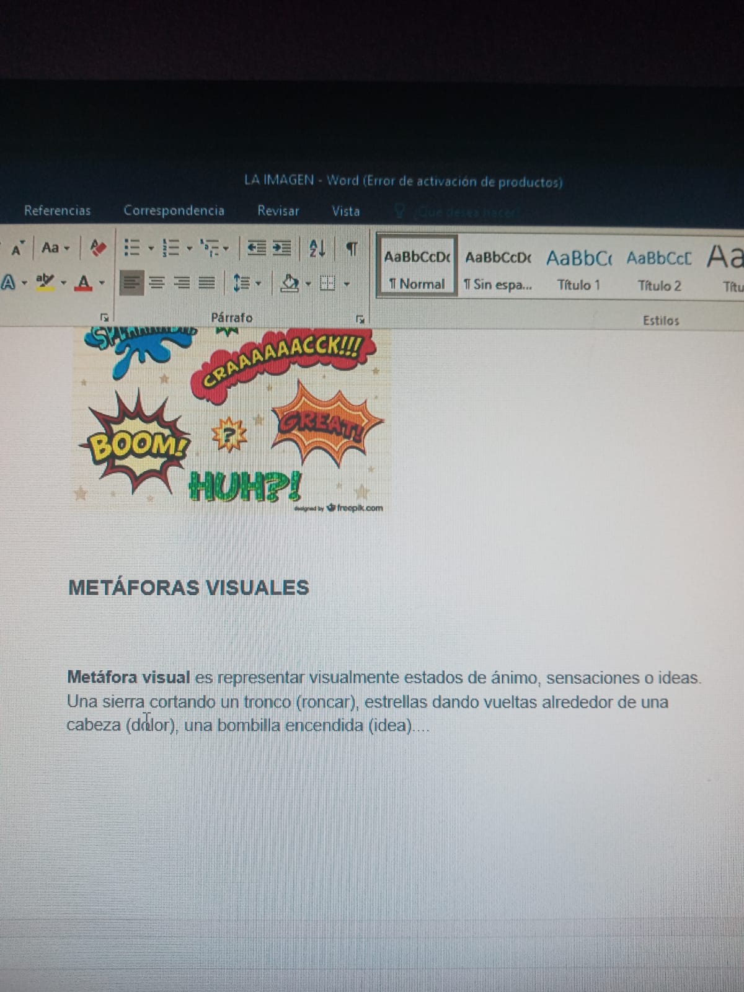Sort the selected text alphabetically
The height and width of the screenshot is (992, 744).
point(317,249)
